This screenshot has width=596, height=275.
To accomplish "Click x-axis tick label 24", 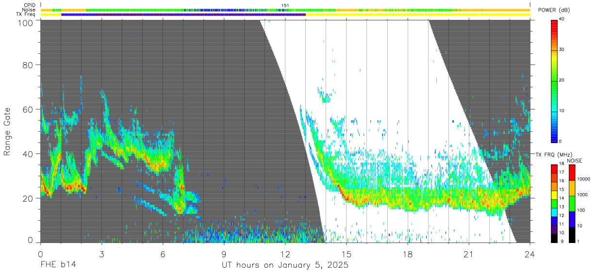I will coord(530,254).
